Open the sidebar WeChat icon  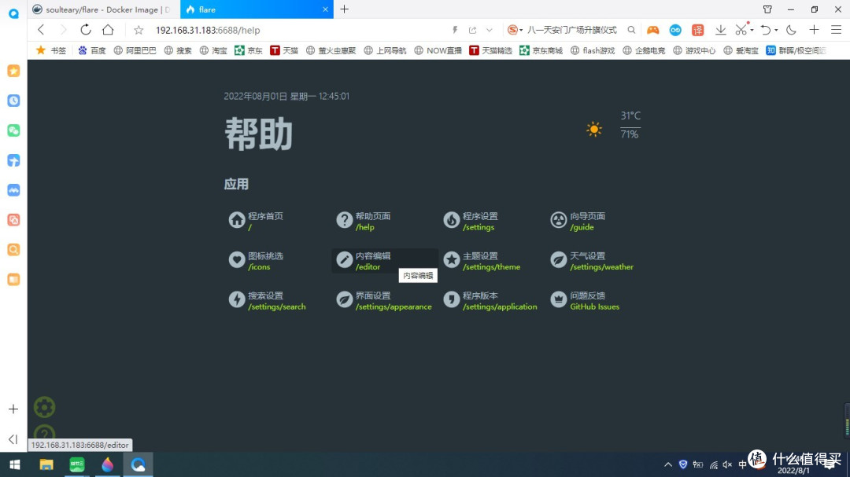point(13,130)
